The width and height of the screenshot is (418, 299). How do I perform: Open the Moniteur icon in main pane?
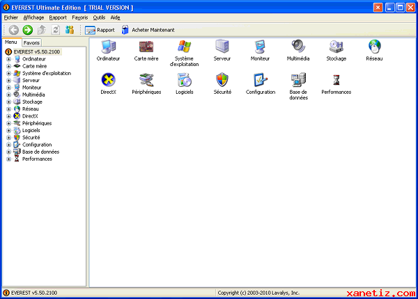coord(260,47)
